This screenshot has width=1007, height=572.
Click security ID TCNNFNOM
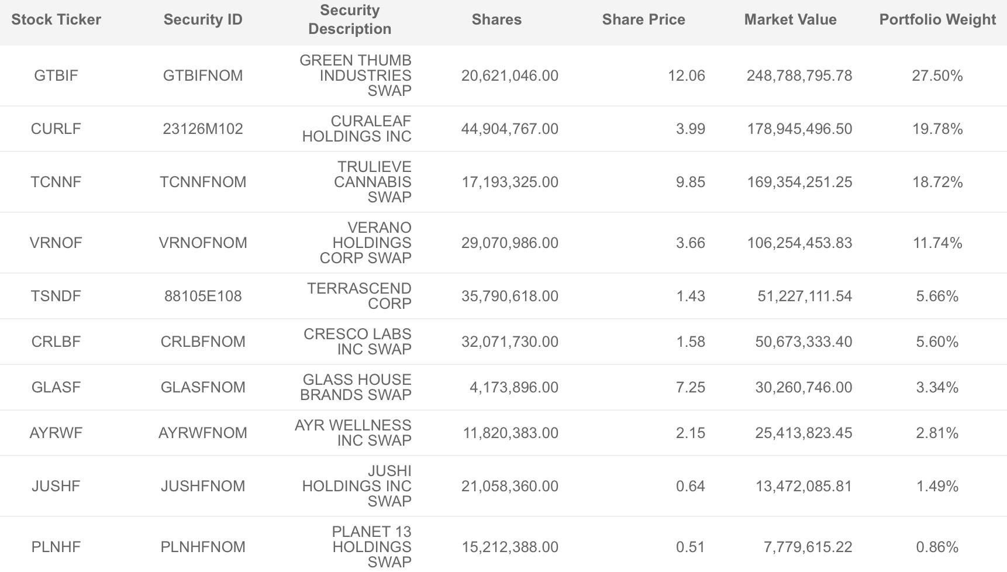click(x=203, y=182)
